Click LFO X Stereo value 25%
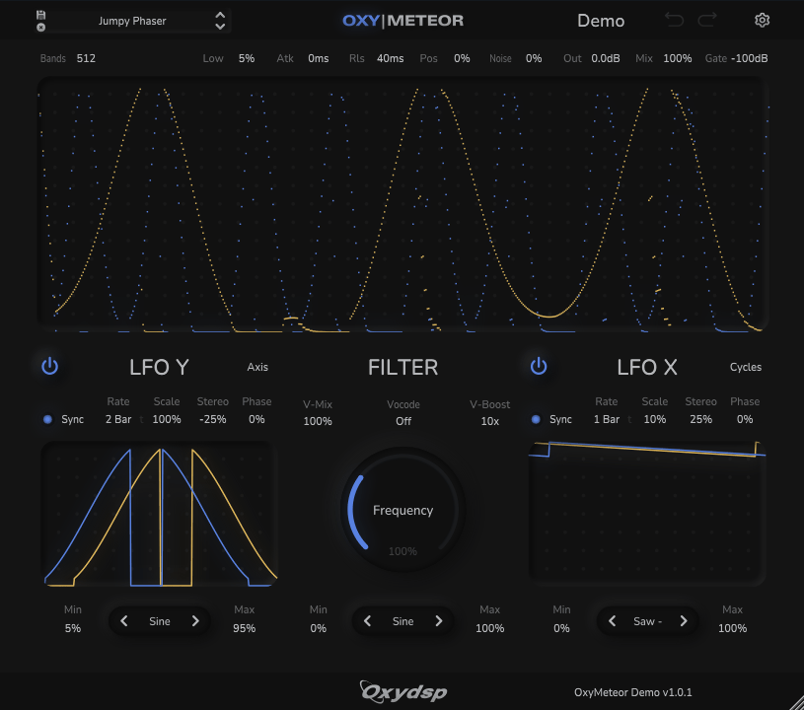 tap(701, 419)
